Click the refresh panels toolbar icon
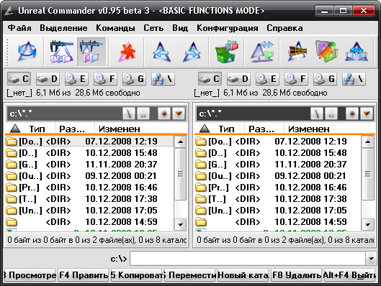This screenshot has width=381, height=286. tap(27, 52)
